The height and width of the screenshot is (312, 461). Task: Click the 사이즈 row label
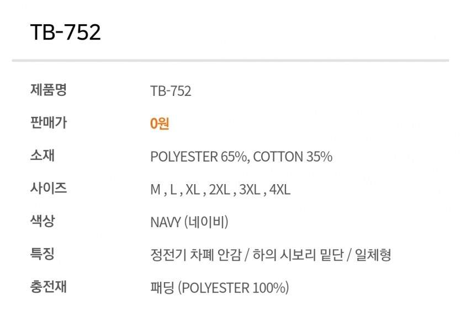48,189
